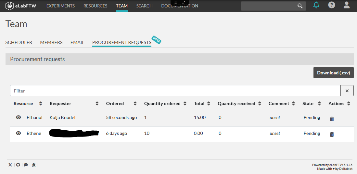This screenshot has height=174, width=357.
Task: Go to Experiments in the top menu
Action: pyautogui.click(x=60, y=6)
